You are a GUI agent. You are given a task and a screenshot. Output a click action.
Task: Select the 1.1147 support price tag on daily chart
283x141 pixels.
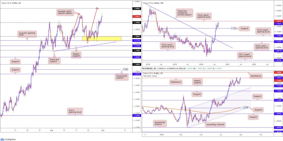point(245,108)
